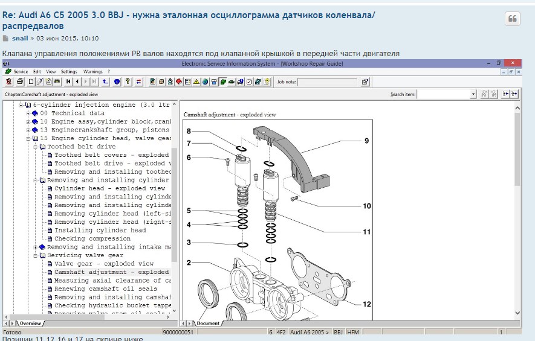Screen dimensions: 535x341
Task: Click the tree pane horizontal scrollbar right arrow
Action: click(x=167, y=317)
